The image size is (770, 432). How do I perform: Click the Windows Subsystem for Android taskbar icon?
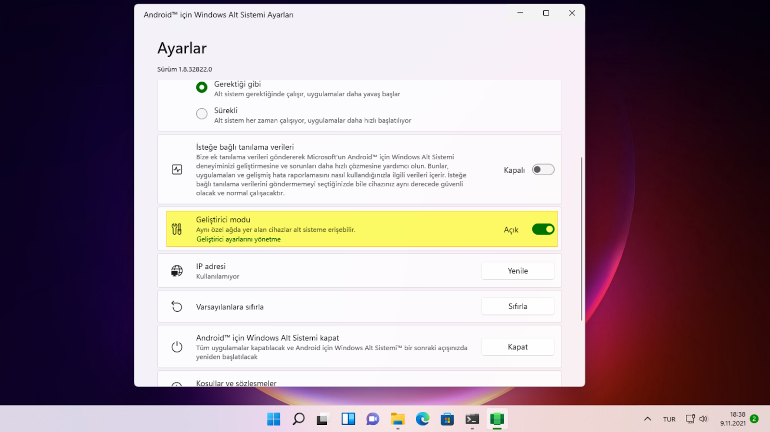(x=497, y=419)
